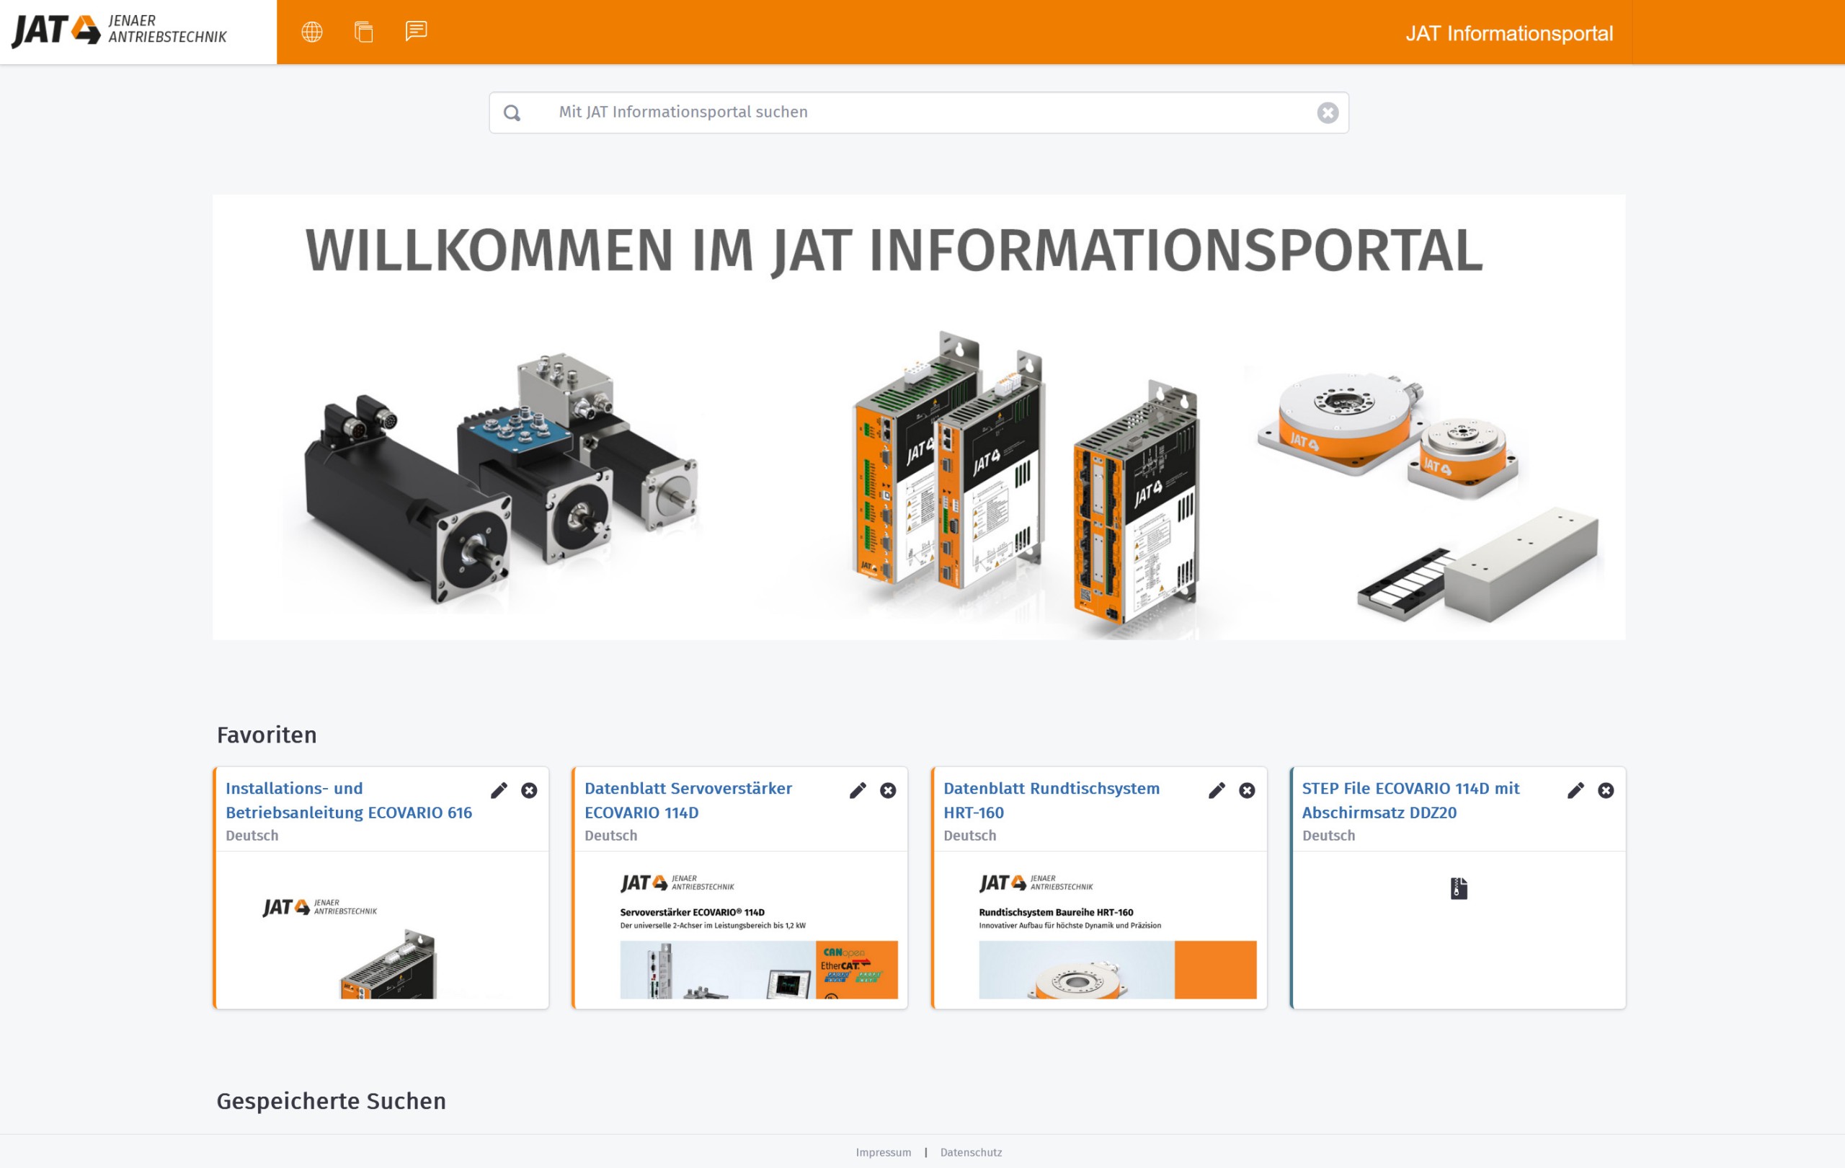Remove STEP File ECOVARIO 114D favorite

(x=1606, y=790)
